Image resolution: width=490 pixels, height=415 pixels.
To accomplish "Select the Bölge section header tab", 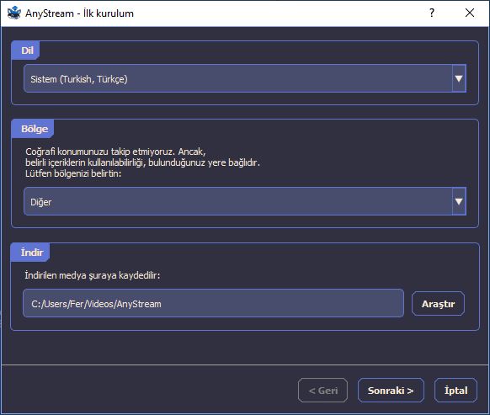I will 34,129.
